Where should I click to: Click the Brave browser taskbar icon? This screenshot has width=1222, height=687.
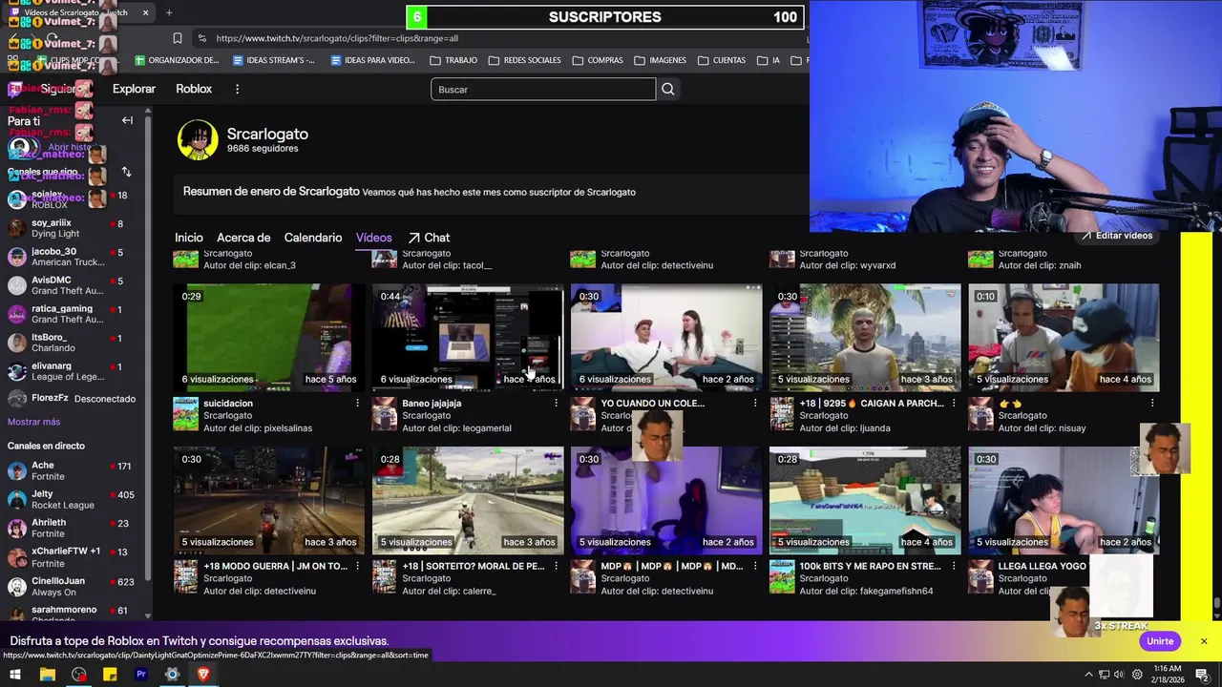(x=203, y=675)
